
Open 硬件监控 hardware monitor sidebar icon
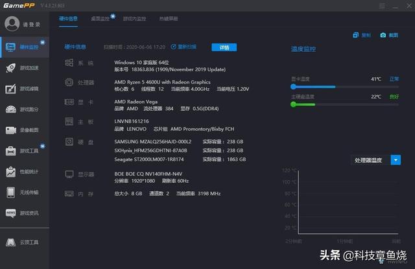(x=10, y=47)
